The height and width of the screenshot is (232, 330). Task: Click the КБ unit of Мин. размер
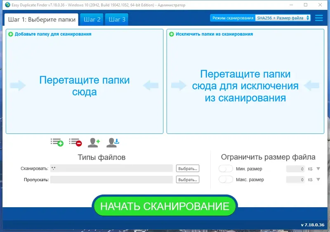pos(310,169)
